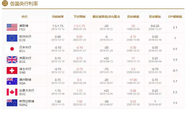Click BOJ current rate -0.10 dated 2019-12-19
The image size is (188, 115).
[58, 49]
